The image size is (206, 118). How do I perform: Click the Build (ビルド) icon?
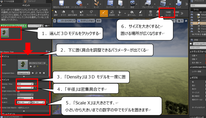point(178,4)
